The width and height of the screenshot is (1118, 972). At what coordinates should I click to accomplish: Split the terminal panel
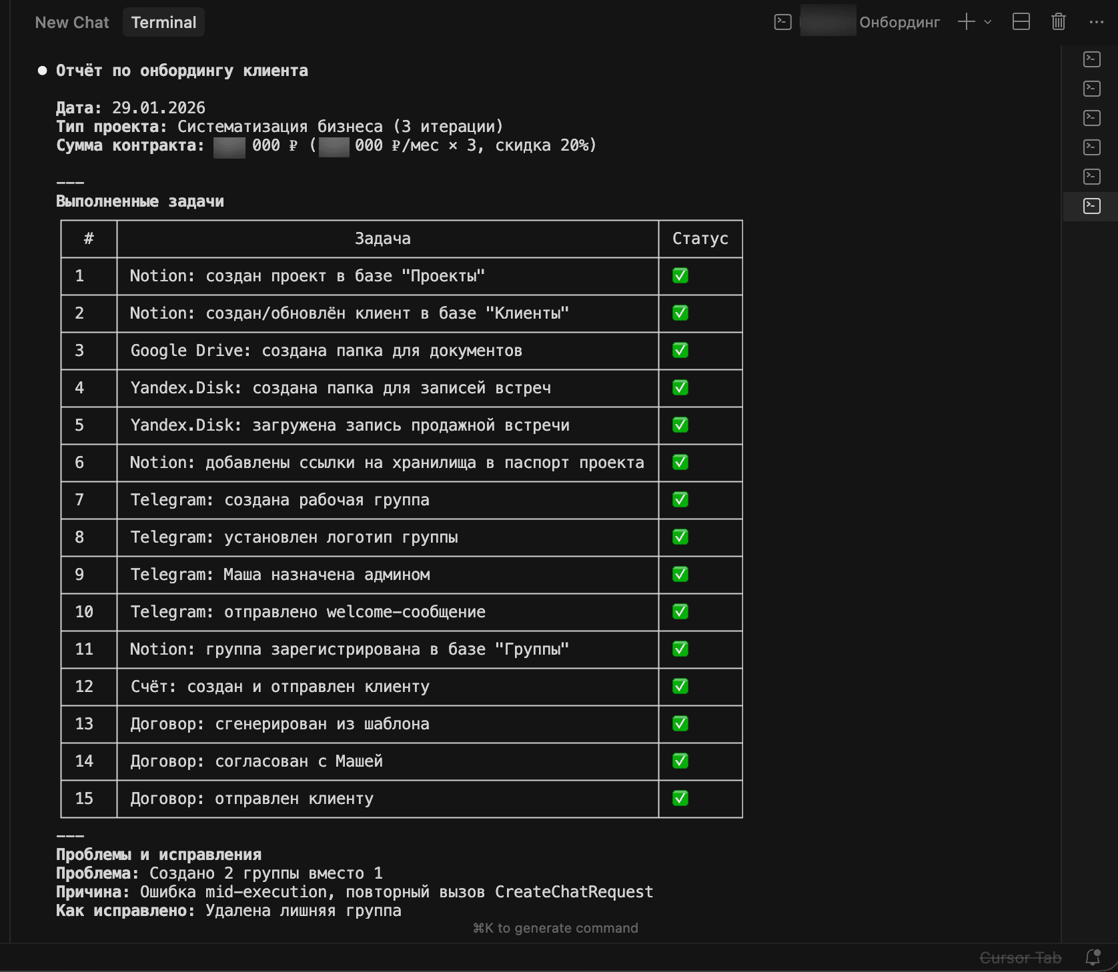[1021, 22]
